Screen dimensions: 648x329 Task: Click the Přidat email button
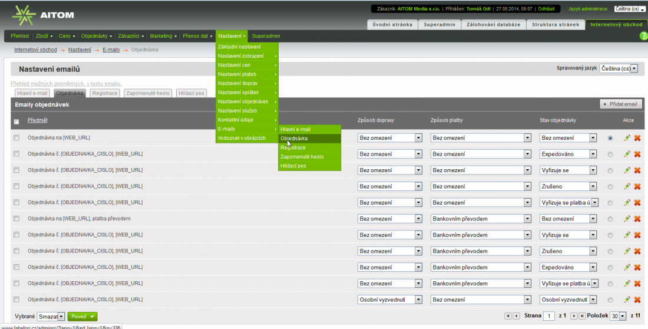(x=621, y=104)
